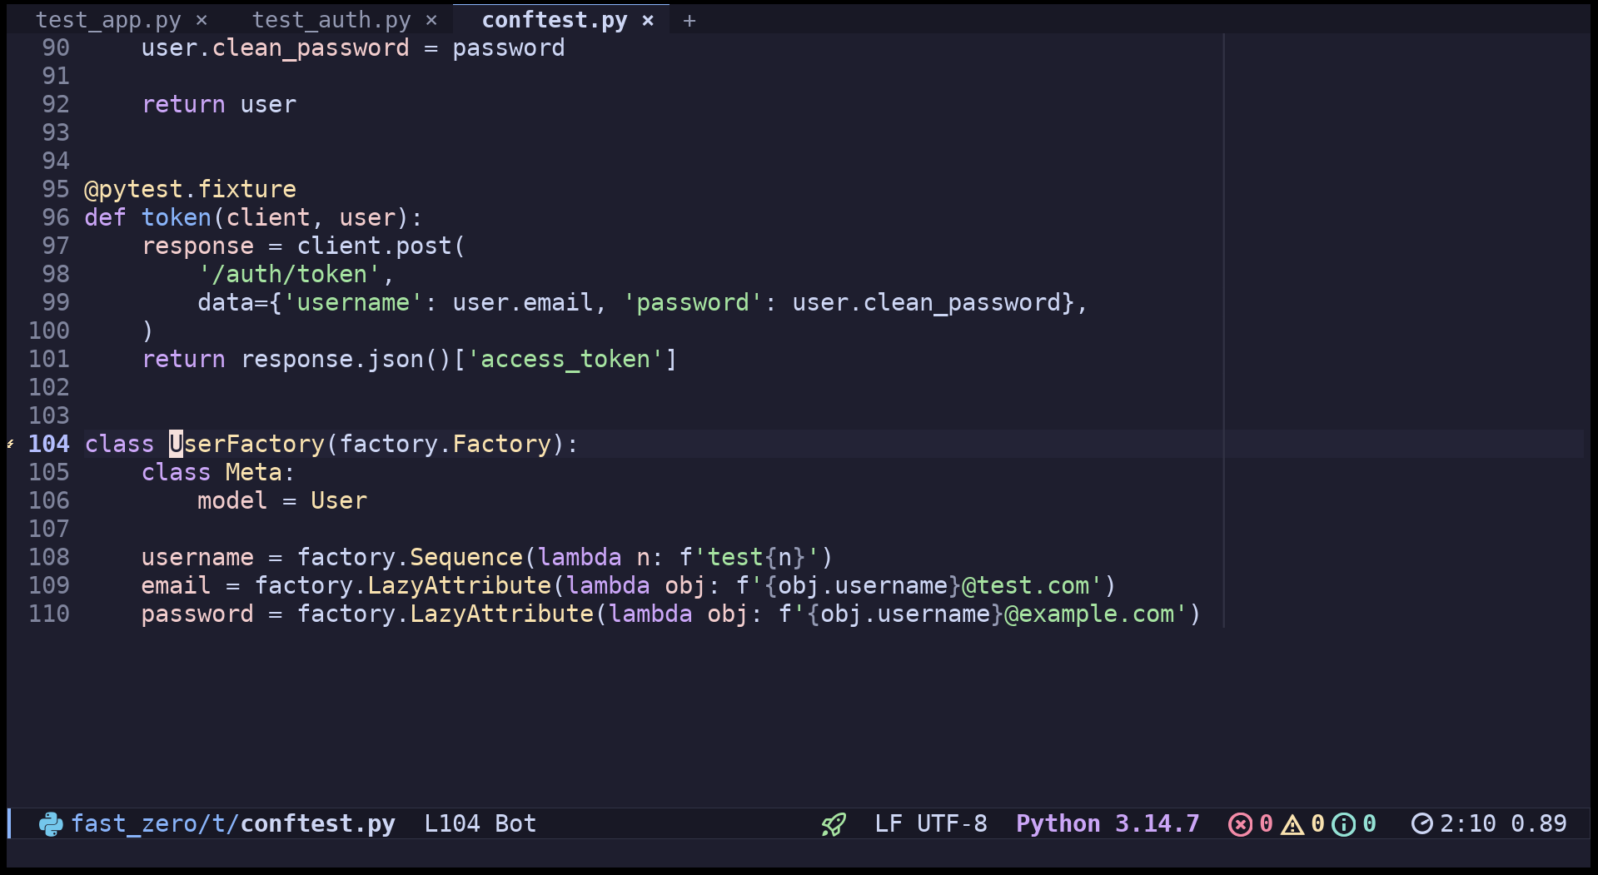Image resolution: width=1598 pixels, height=875 pixels.
Task: Click 'model = User' assignment line
Action: click(x=282, y=501)
